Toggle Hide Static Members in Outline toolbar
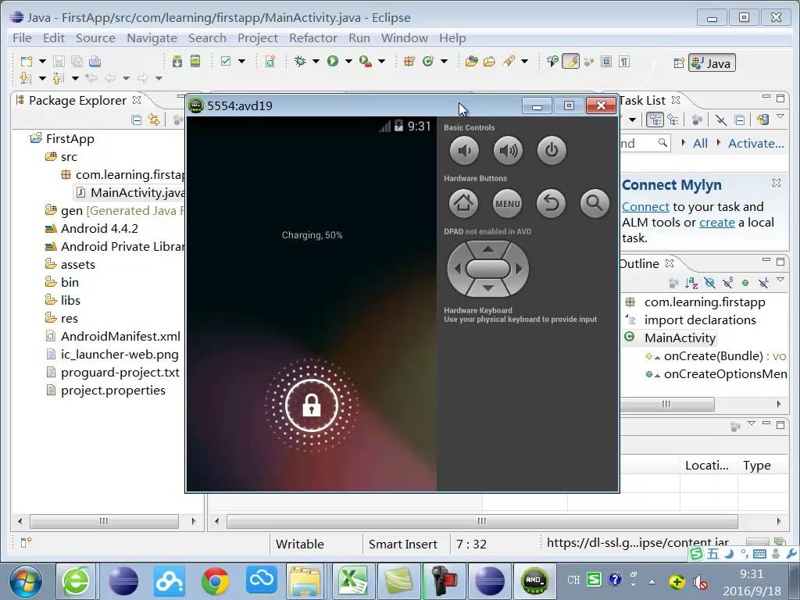The width and height of the screenshot is (800, 600). click(727, 283)
